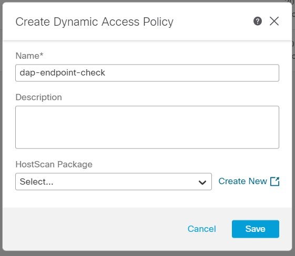Click the empty dialog header area left of the help icon
295x256 pixels.
[212, 22]
